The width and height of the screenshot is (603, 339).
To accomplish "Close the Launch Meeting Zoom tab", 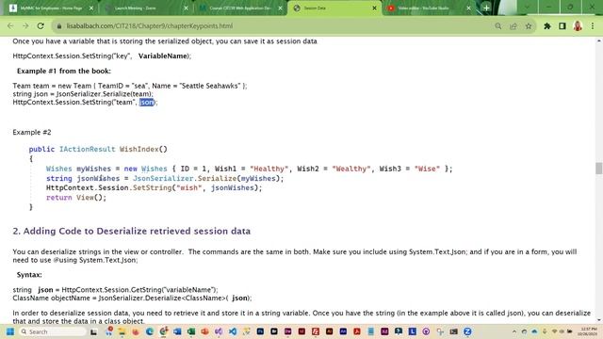I will (x=186, y=8).
